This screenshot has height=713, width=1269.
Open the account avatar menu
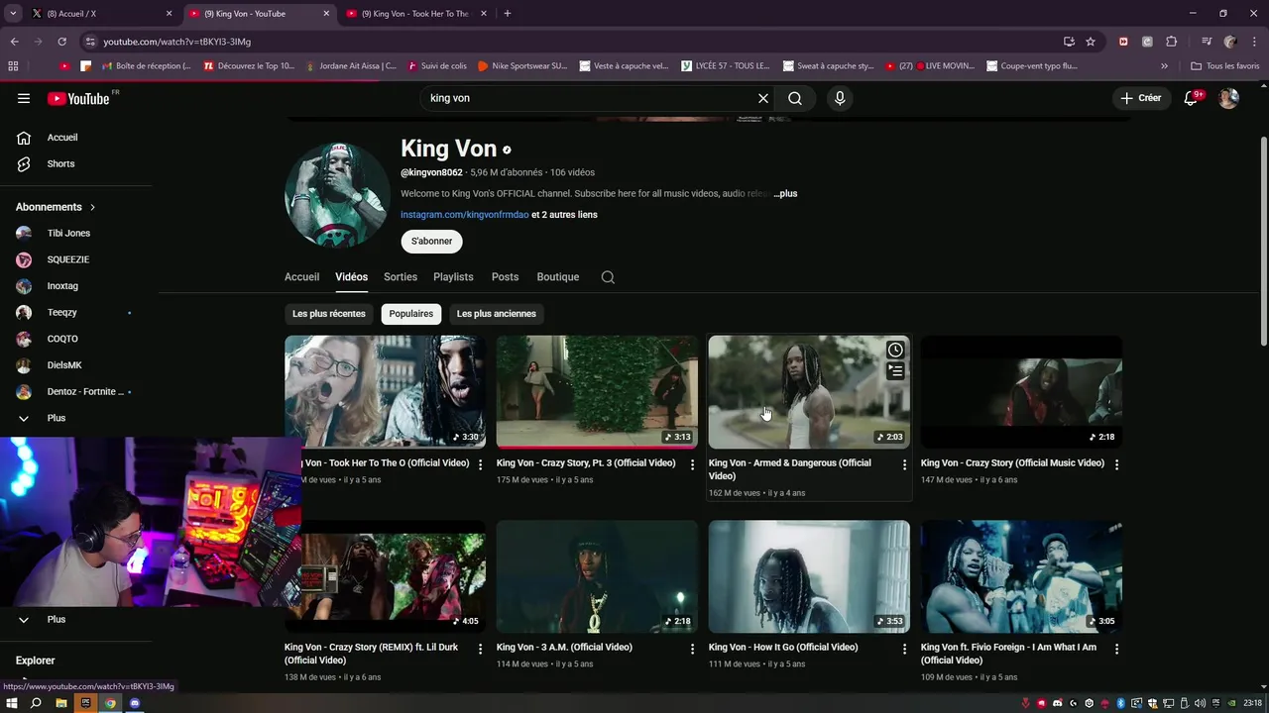[1228, 98]
